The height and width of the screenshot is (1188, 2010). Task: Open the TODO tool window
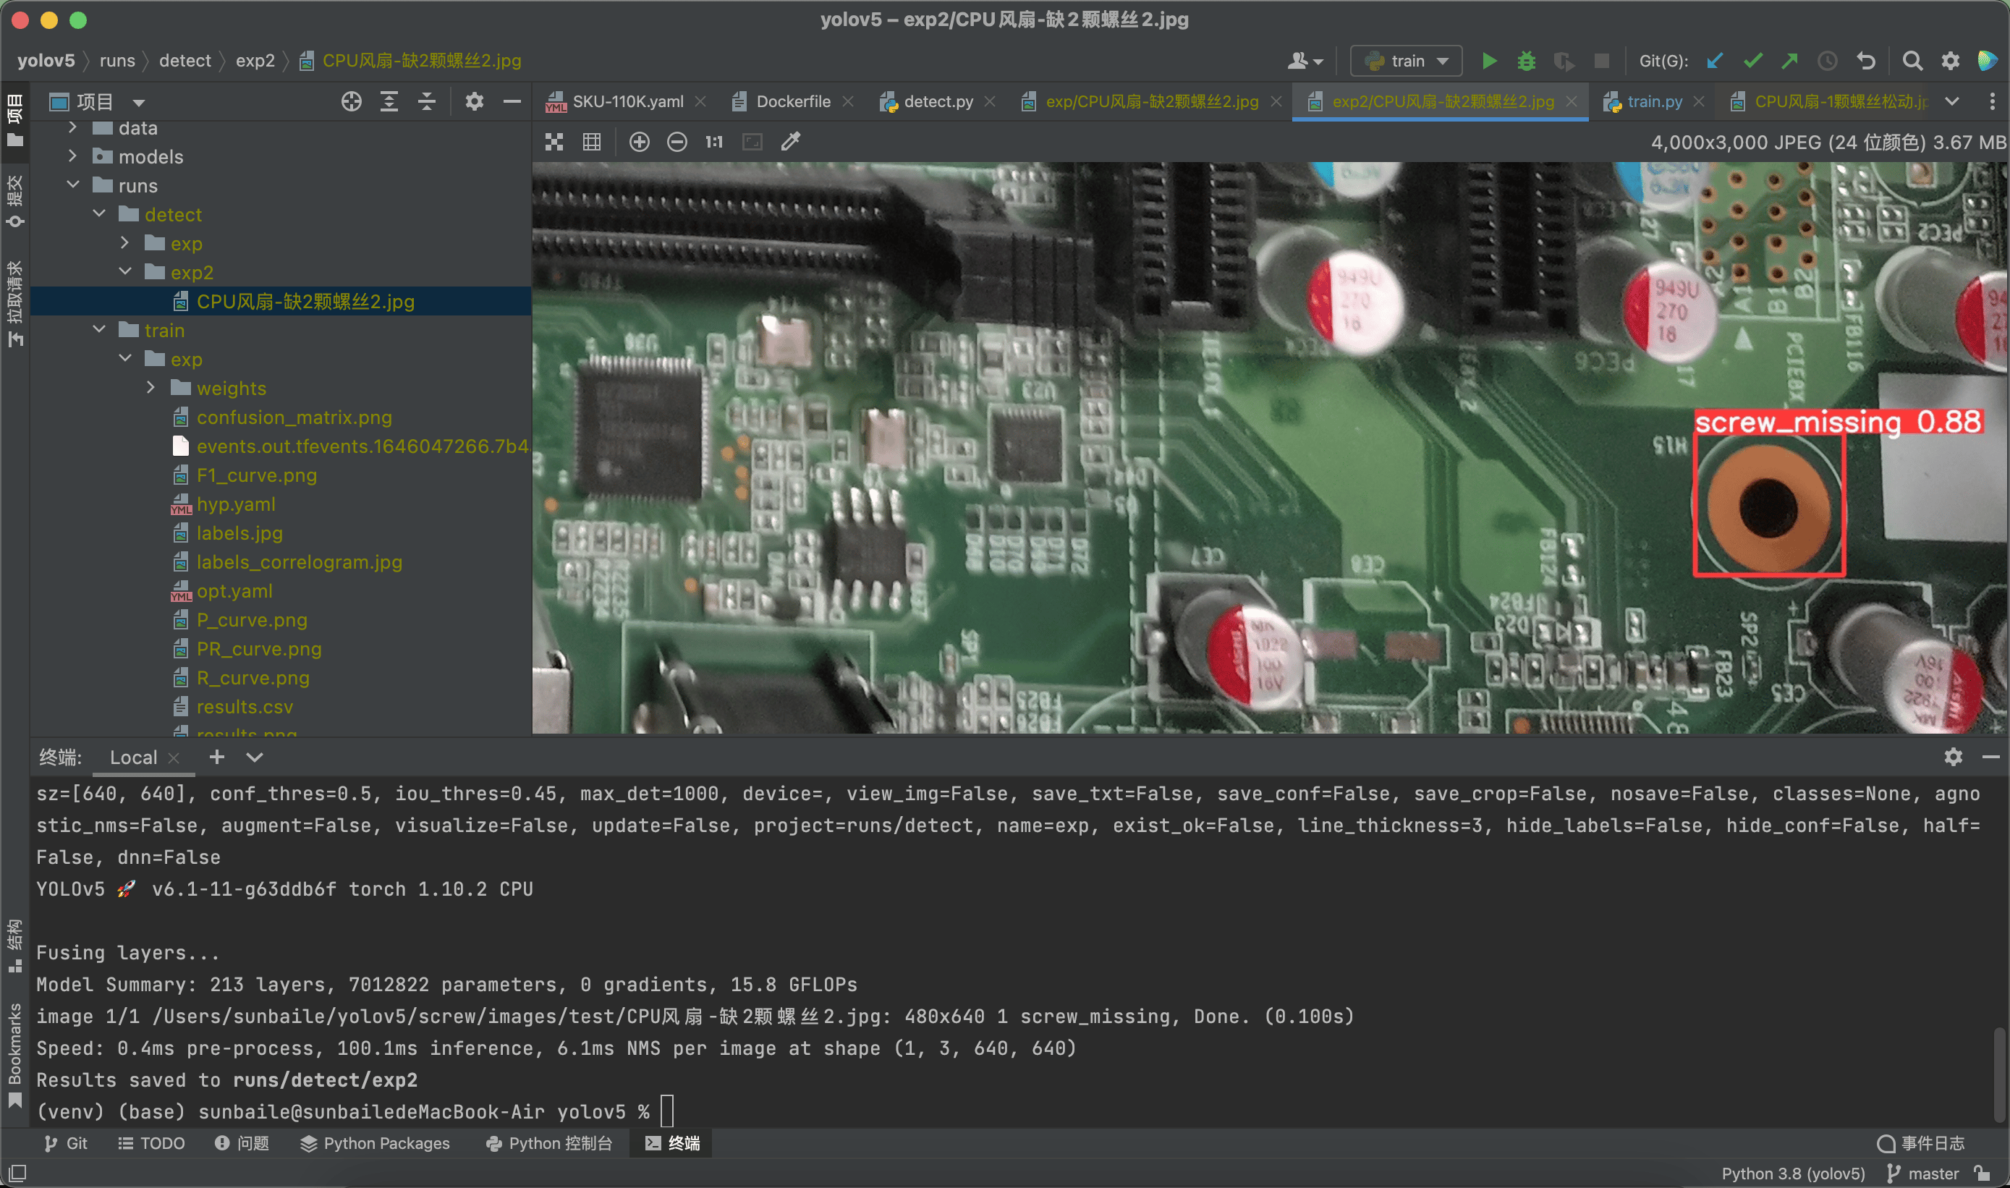[151, 1142]
